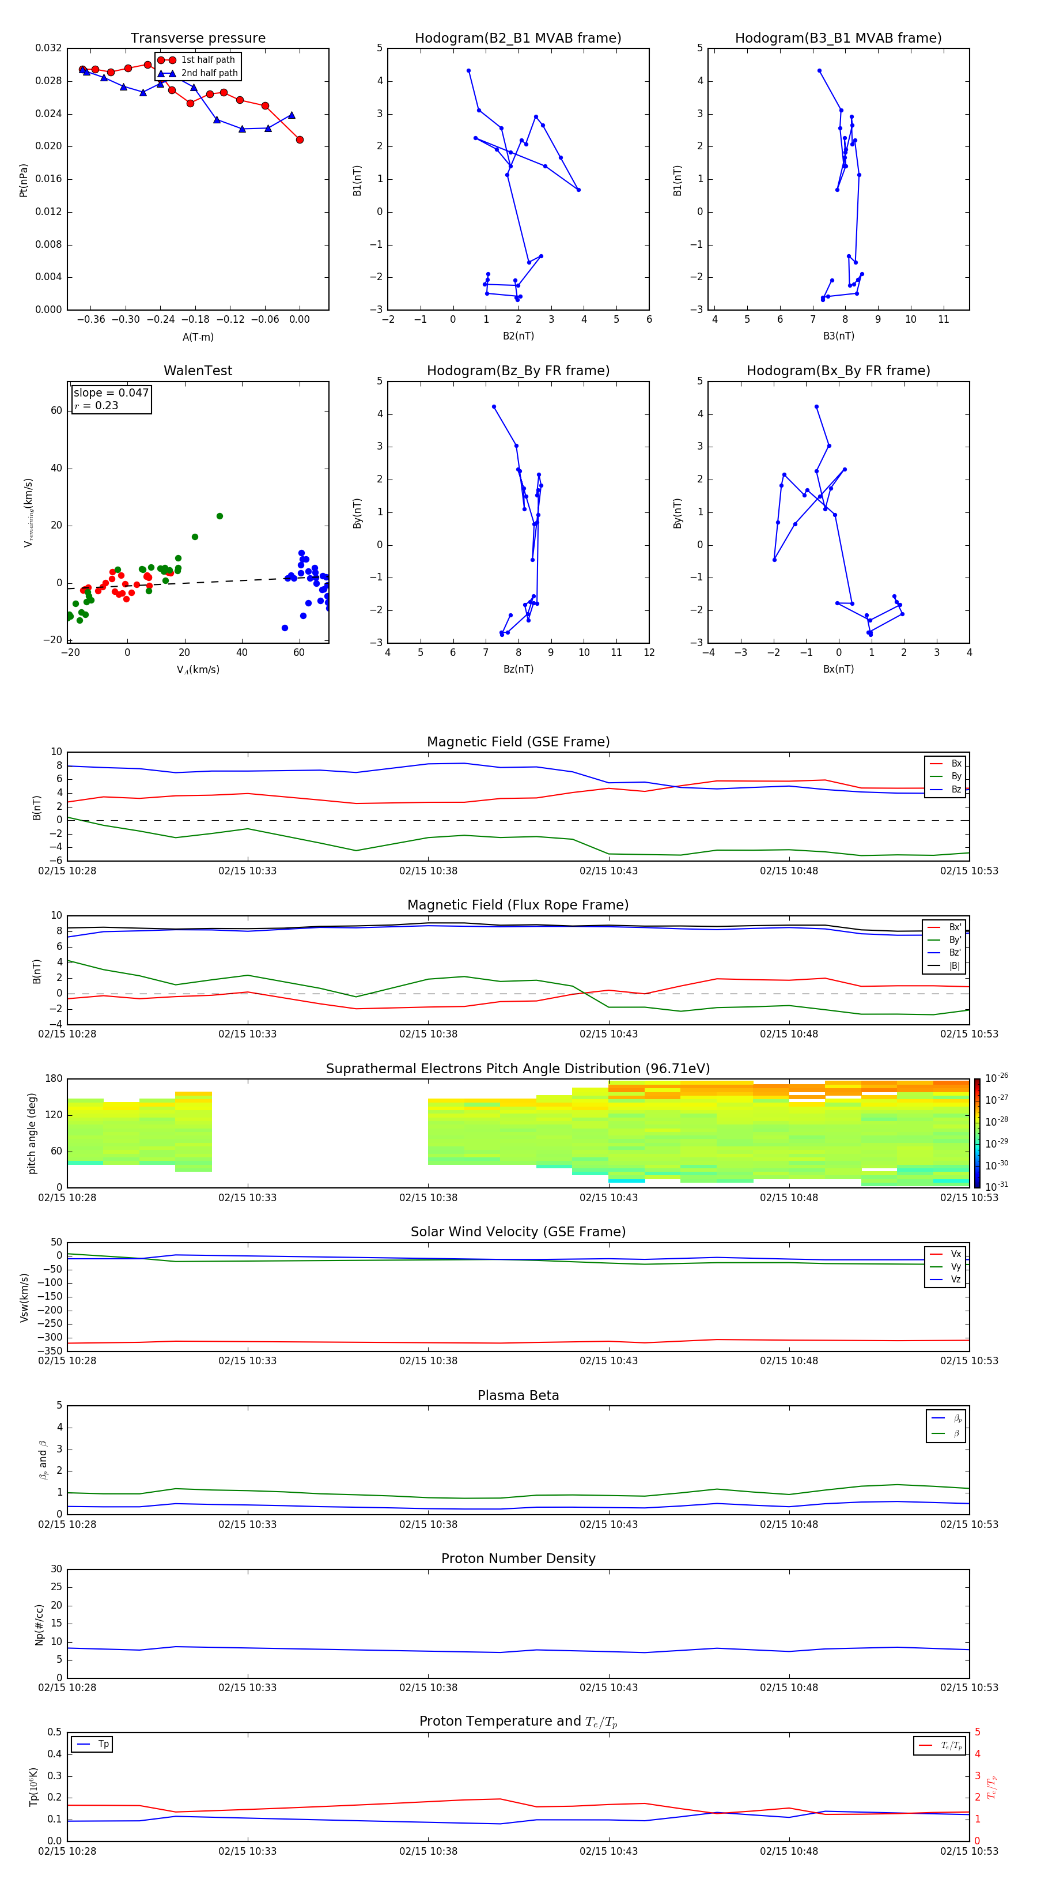
Task: Click the 'Bz(nT)' x-axis label
Action: click(x=518, y=670)
